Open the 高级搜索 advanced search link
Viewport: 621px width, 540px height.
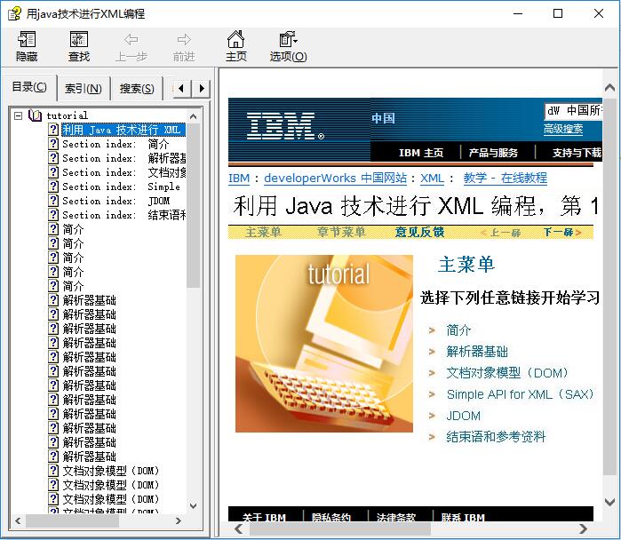pyautogui.click(x=562, y=129)
